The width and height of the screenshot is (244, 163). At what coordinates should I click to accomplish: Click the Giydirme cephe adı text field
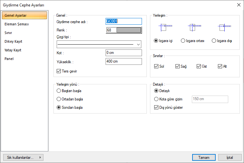[124, 21]
